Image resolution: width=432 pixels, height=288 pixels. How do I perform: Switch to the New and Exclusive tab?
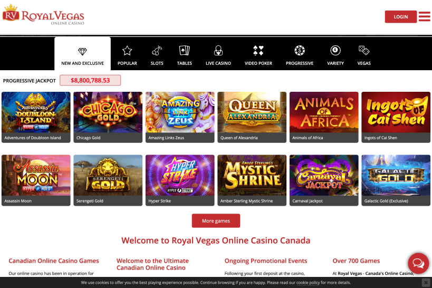tap(83, 54)
